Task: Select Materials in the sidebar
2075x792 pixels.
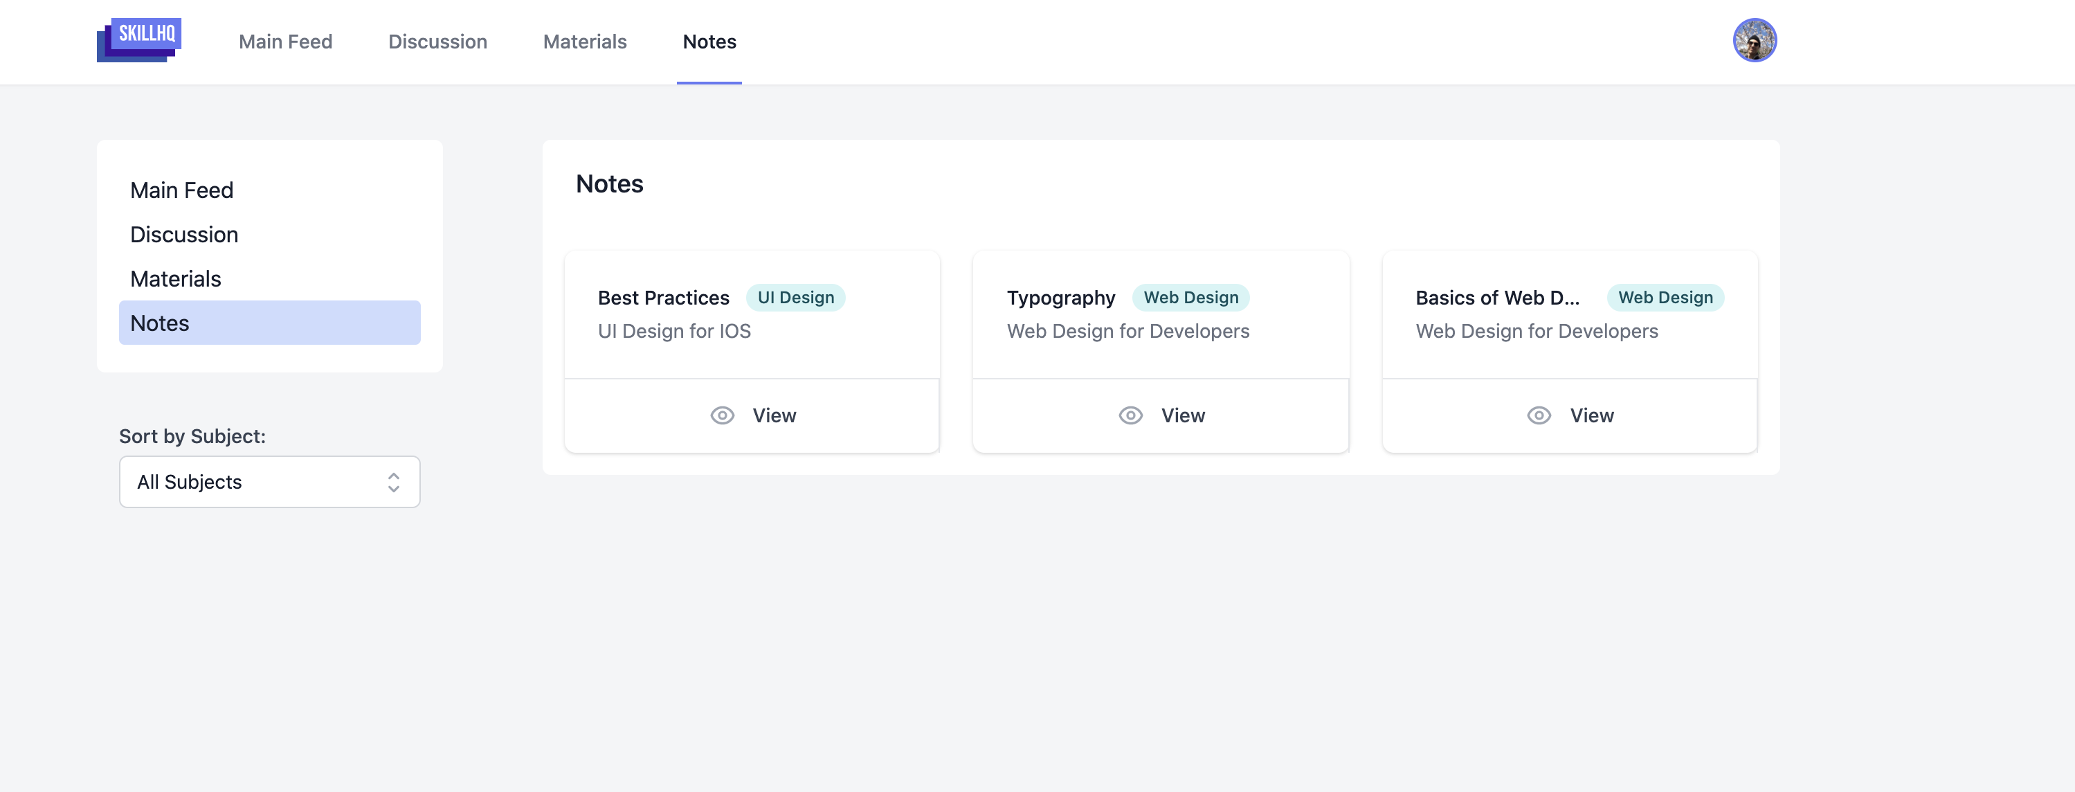Action: [x=176, y=279]
